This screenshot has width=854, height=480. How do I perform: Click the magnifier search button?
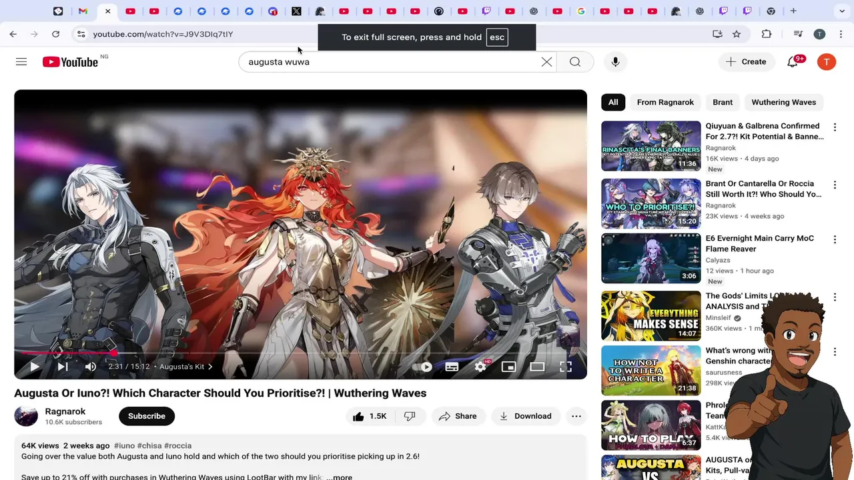pyautogui.click(x=574, y=62)
